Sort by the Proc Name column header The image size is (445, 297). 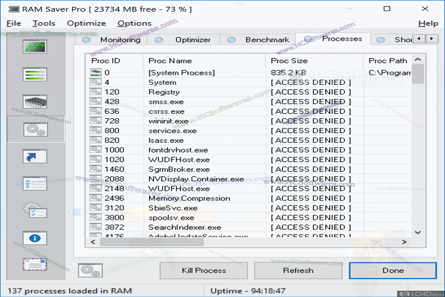coord(205,61)
